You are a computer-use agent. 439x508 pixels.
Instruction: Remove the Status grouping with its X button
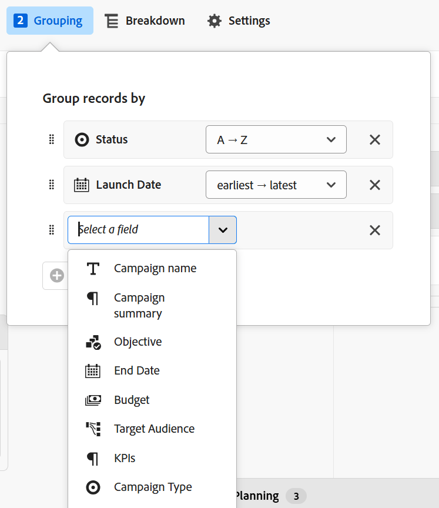[375, 139]
